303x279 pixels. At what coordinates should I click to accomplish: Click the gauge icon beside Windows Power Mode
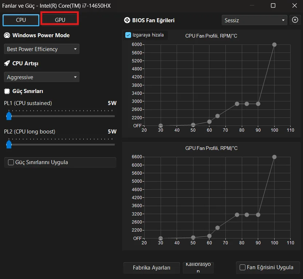pos(7,35)
